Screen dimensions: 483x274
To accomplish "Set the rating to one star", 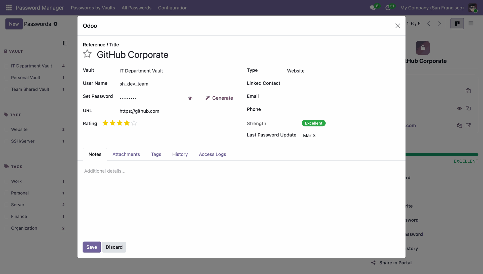I will click(x=105, y=123).
